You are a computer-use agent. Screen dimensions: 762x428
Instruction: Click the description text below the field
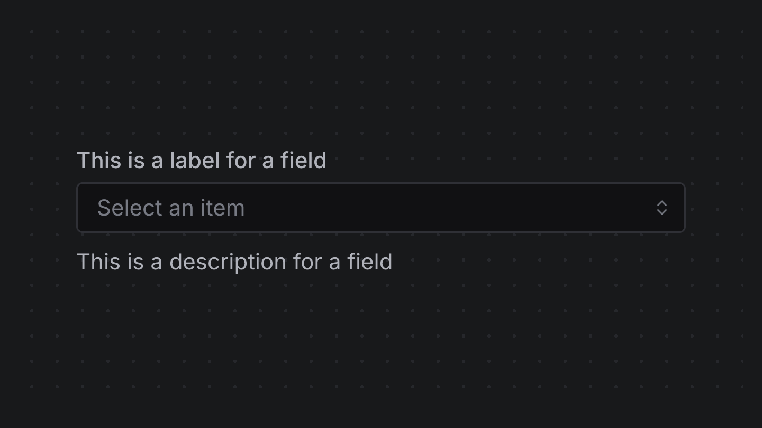(235, 262)
